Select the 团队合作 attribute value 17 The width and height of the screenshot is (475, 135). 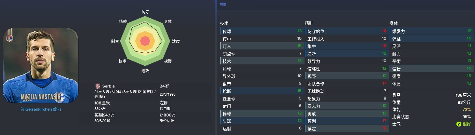pos(384,84)
